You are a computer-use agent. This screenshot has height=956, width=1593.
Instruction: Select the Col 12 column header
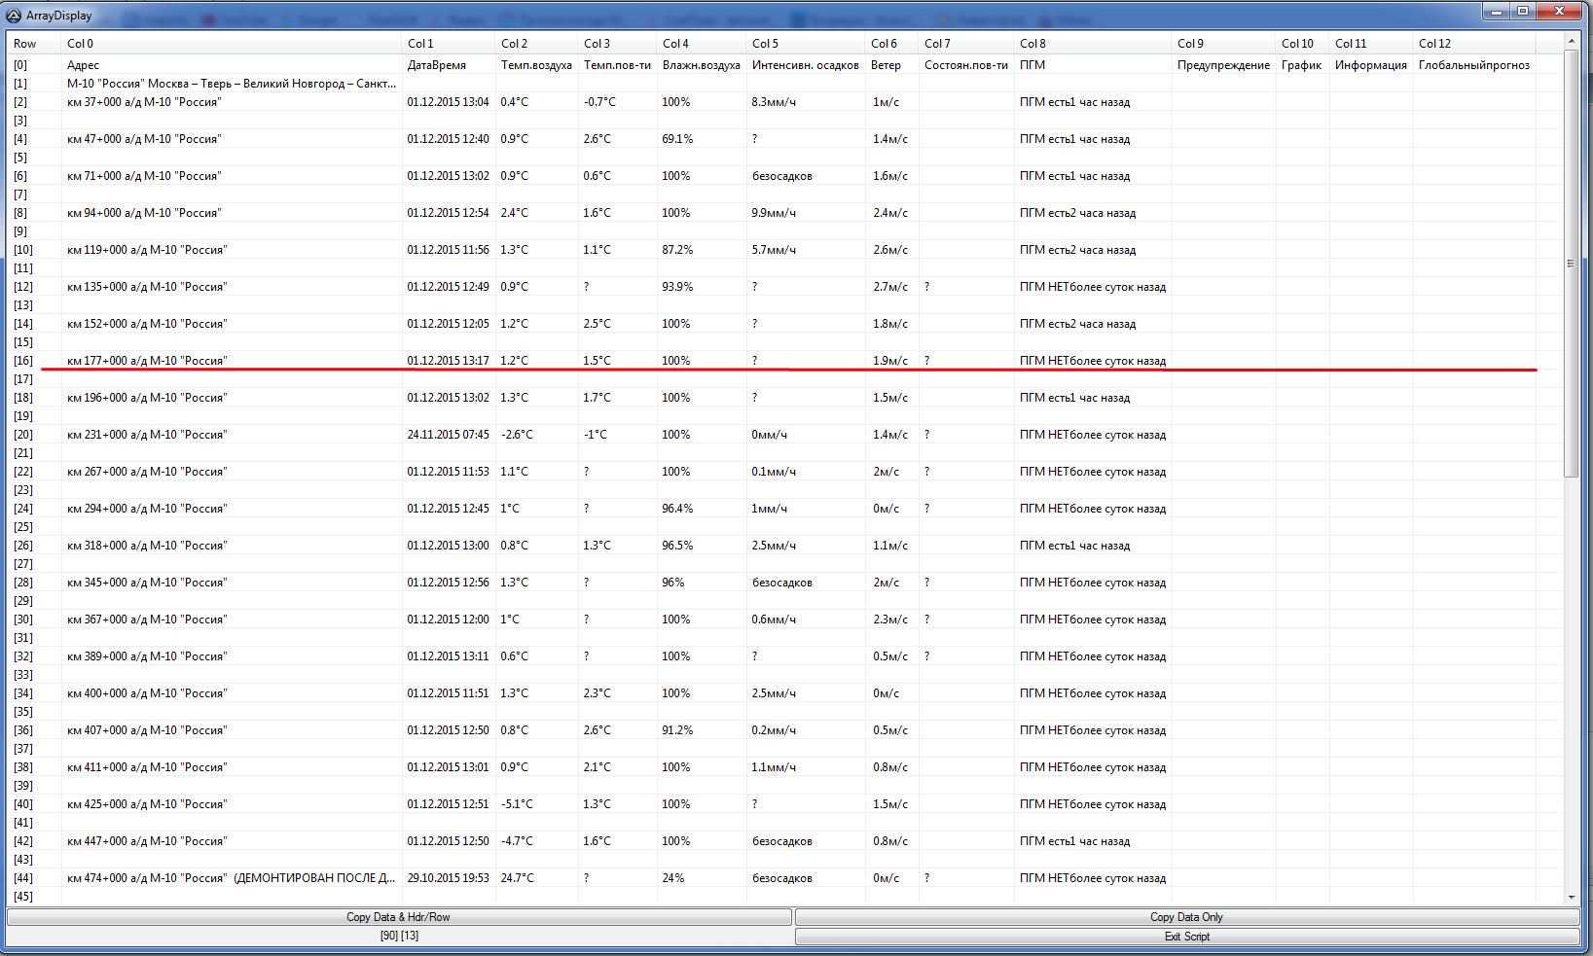(1434, 44)
